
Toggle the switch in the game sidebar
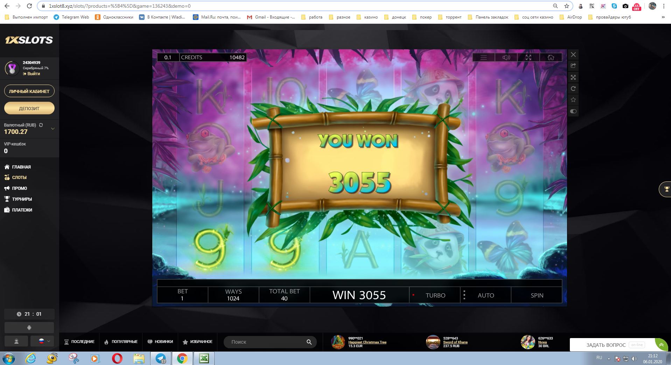click(573, 112)
